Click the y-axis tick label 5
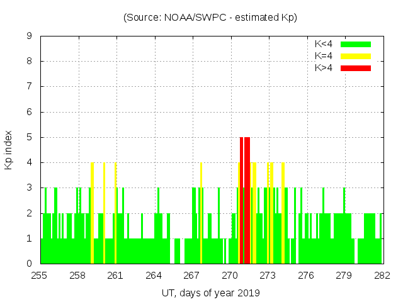This screenshot has width=403, height=302. pyautogui.click(x=30, y=137)
